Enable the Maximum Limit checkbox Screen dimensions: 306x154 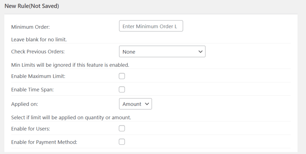(x=122, y=76)
